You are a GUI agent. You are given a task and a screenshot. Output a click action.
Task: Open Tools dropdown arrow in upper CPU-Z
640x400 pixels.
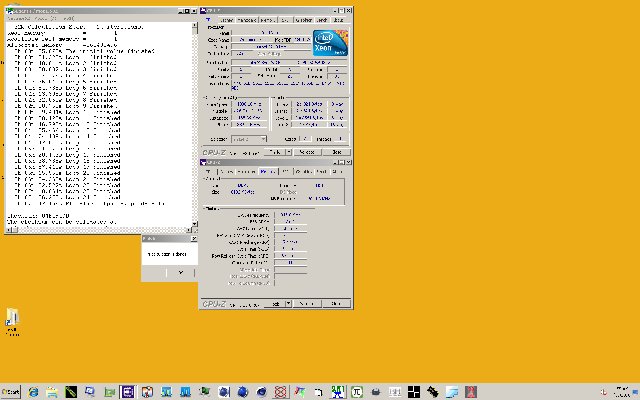point(288,152)
